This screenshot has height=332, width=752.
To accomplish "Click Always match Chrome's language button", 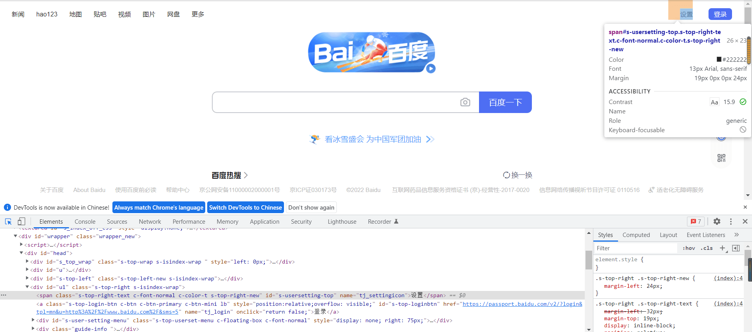I will pos(159,207).
